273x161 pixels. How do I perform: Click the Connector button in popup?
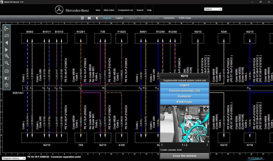pyautogui.click(x=185, y=96)
